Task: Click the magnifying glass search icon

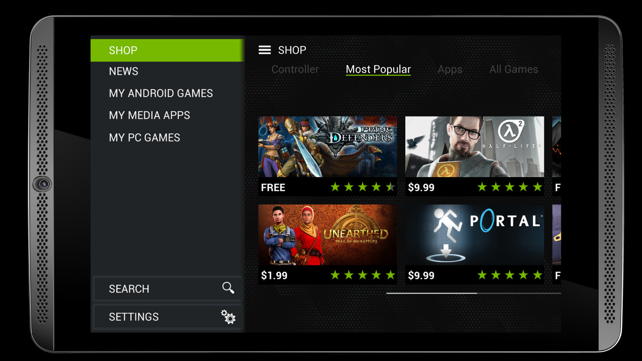Action: tap(228, 288)
